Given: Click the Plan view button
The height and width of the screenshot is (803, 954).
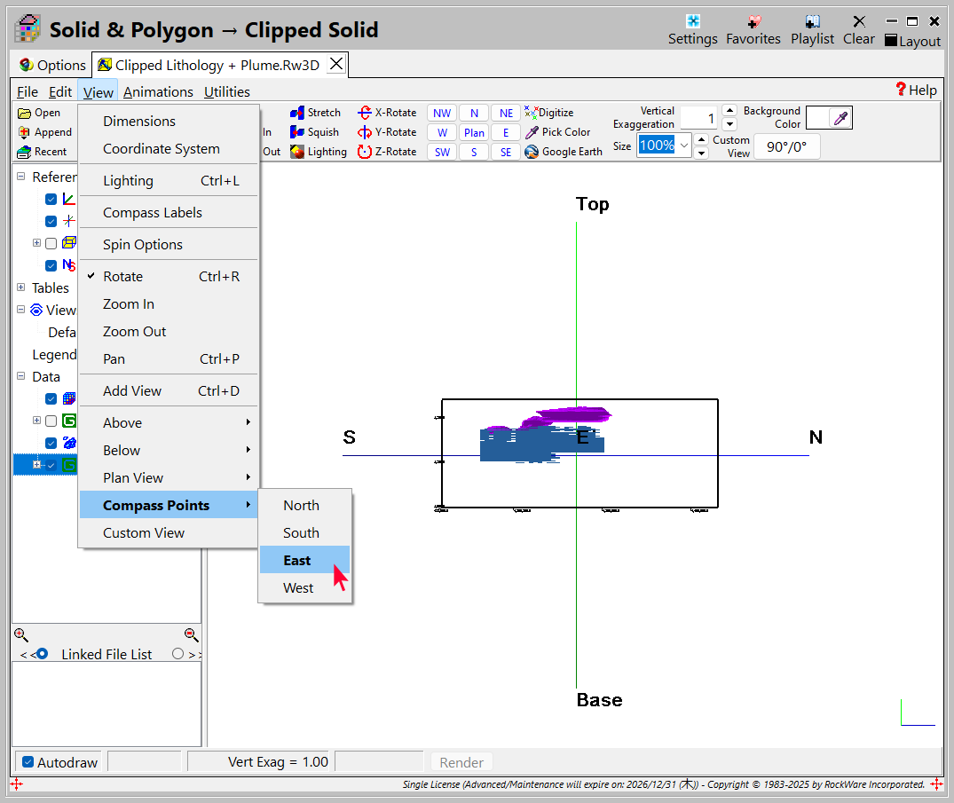Looking at the screenshot, I should 474,132.
